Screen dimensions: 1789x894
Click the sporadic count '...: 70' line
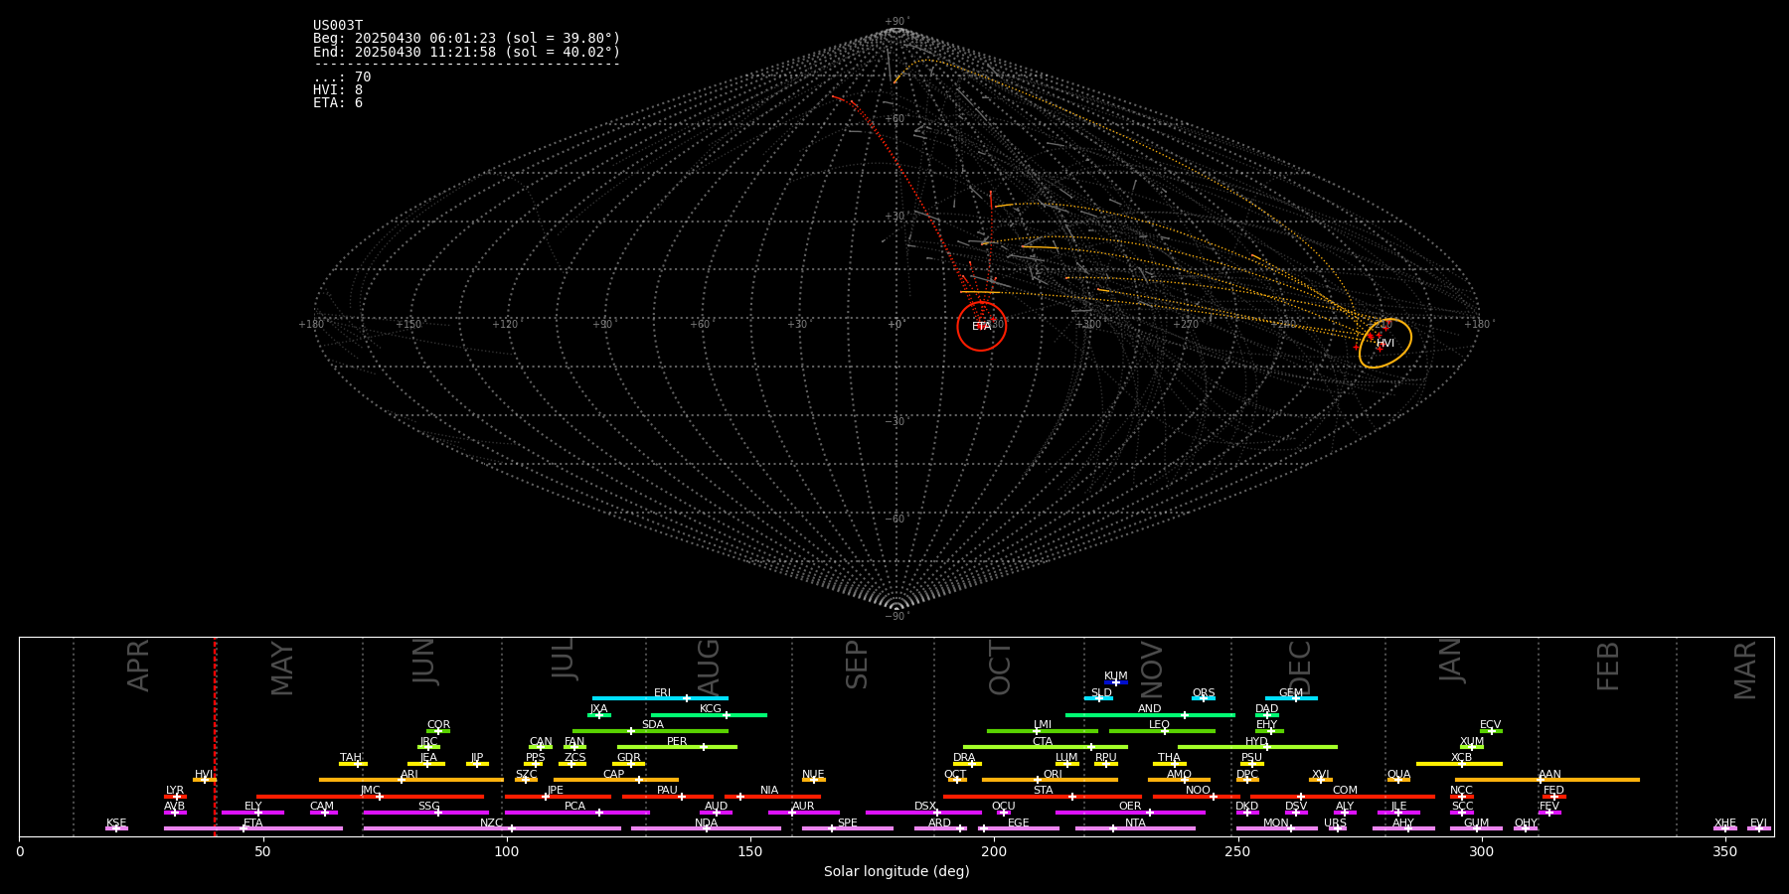tap(342, 76)
